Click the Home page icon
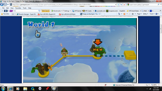This screenshot has height=91, width=162. 119,14
